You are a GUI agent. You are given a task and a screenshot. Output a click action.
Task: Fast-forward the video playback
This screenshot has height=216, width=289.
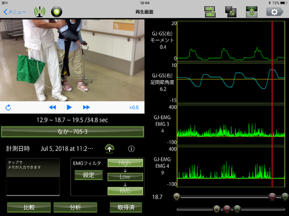pyautogui.click(x=86, y=107)
